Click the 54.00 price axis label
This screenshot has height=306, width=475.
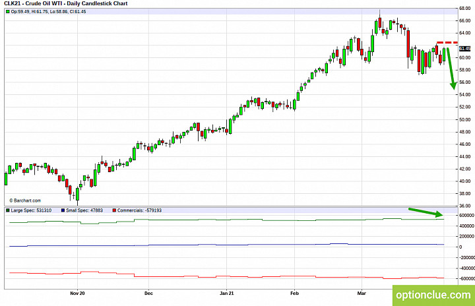(464, 94)
